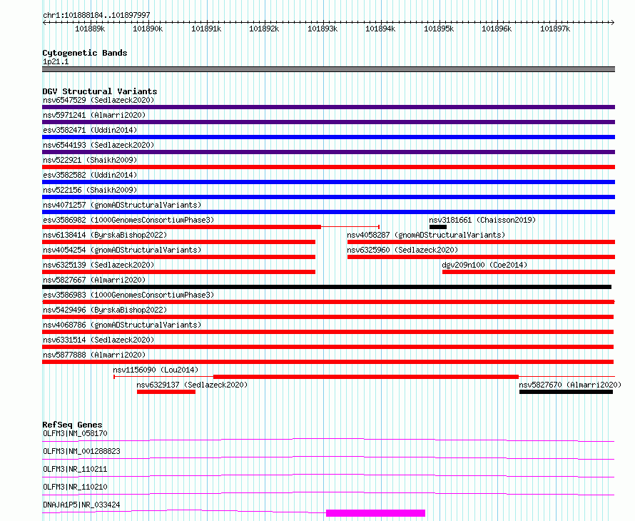Viewport: 635px width, 521px height.
Task: Click the short red nsv6329137 bar
Action: (x=166, y=392)
